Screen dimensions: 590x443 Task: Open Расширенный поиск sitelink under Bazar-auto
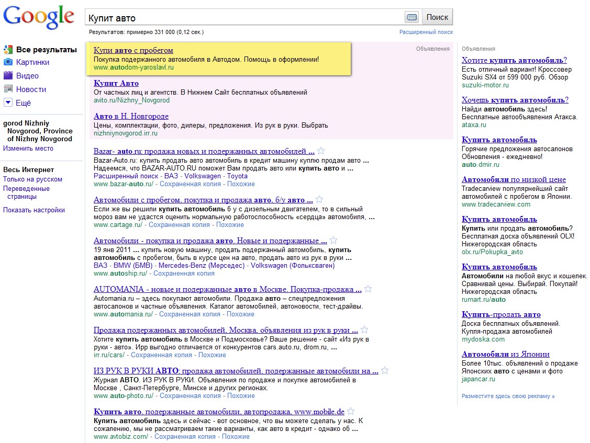tap(126, 176)
